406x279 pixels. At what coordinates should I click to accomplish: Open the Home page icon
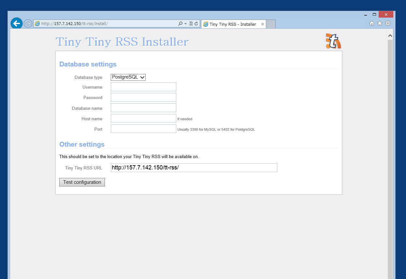(x=372, y=23)
